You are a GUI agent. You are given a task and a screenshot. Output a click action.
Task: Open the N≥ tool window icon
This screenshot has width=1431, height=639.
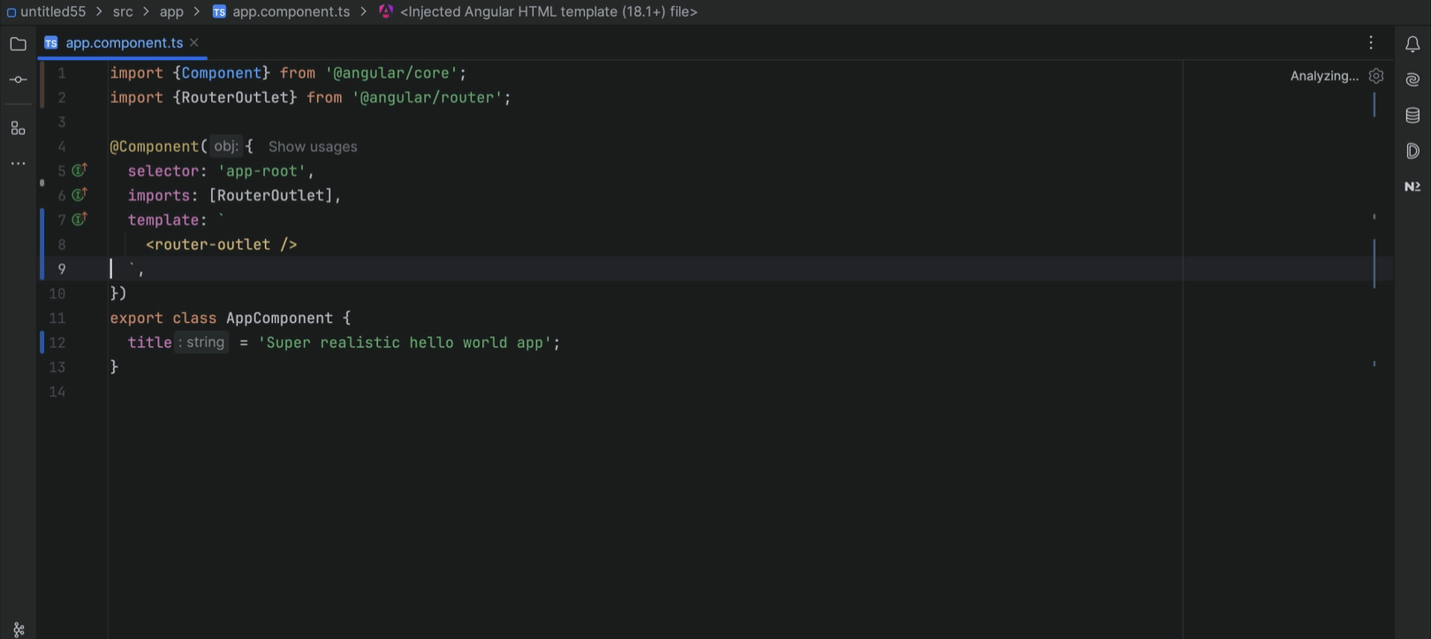(1412, 186)
